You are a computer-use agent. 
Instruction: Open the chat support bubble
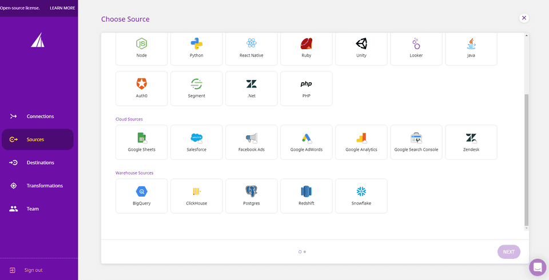pyautogui.click(x=538, y=267)
